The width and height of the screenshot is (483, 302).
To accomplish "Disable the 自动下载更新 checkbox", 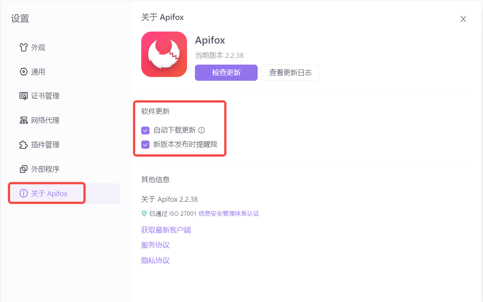I will (x=145, y=130).
